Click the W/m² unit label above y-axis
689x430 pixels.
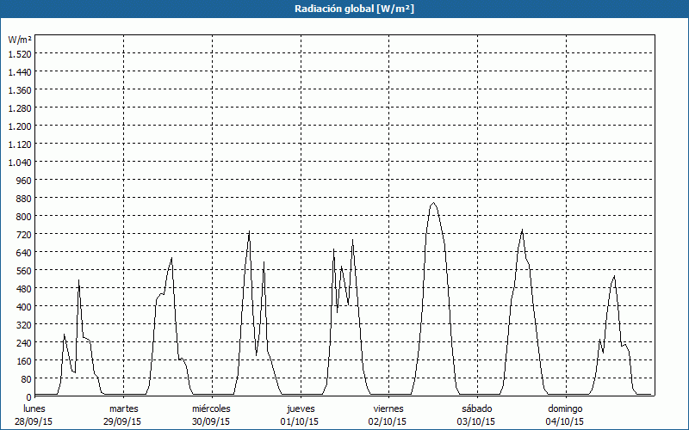20,40
